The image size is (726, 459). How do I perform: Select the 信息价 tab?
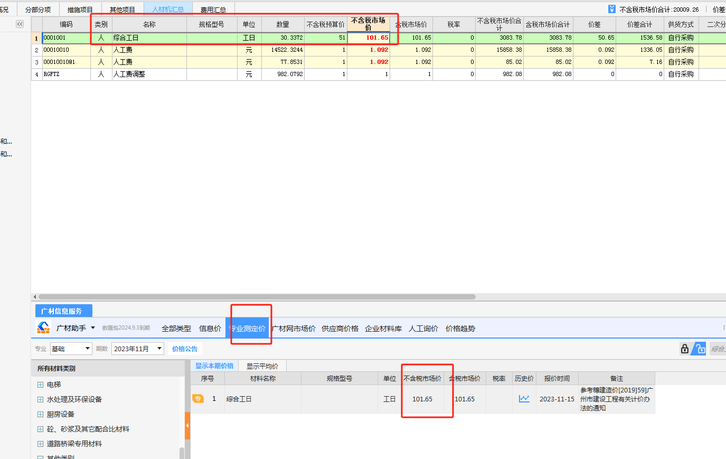pyautogui.click(x=210, y=329)
